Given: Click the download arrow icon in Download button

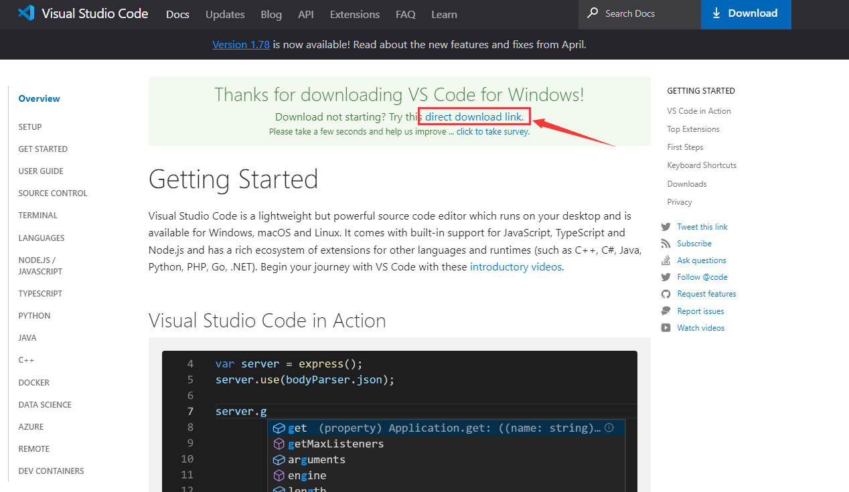Looking at the screenshot, I should [716, 13].
